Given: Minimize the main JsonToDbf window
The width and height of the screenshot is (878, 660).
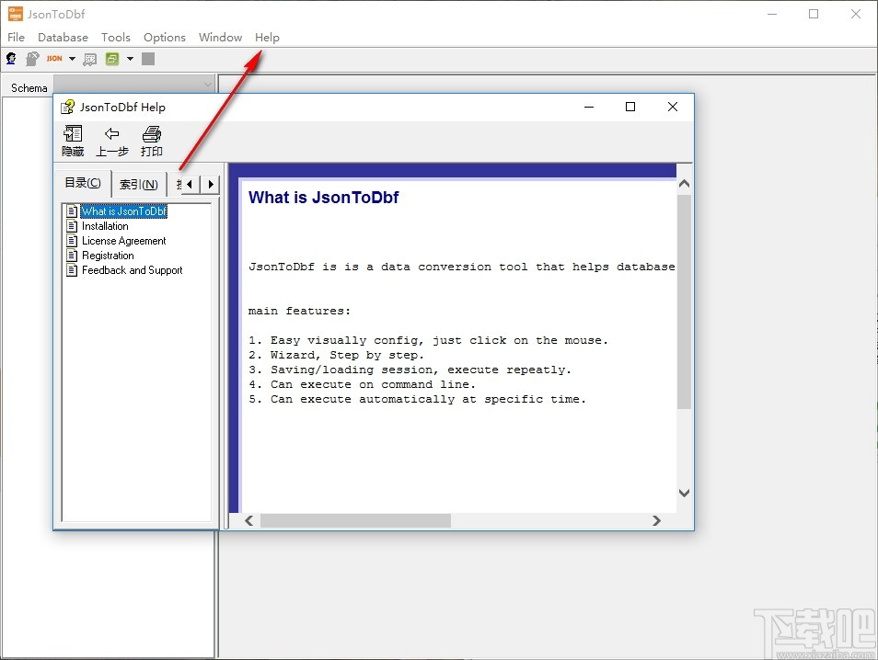Looking at the screenshot, I should click(772, 14).
